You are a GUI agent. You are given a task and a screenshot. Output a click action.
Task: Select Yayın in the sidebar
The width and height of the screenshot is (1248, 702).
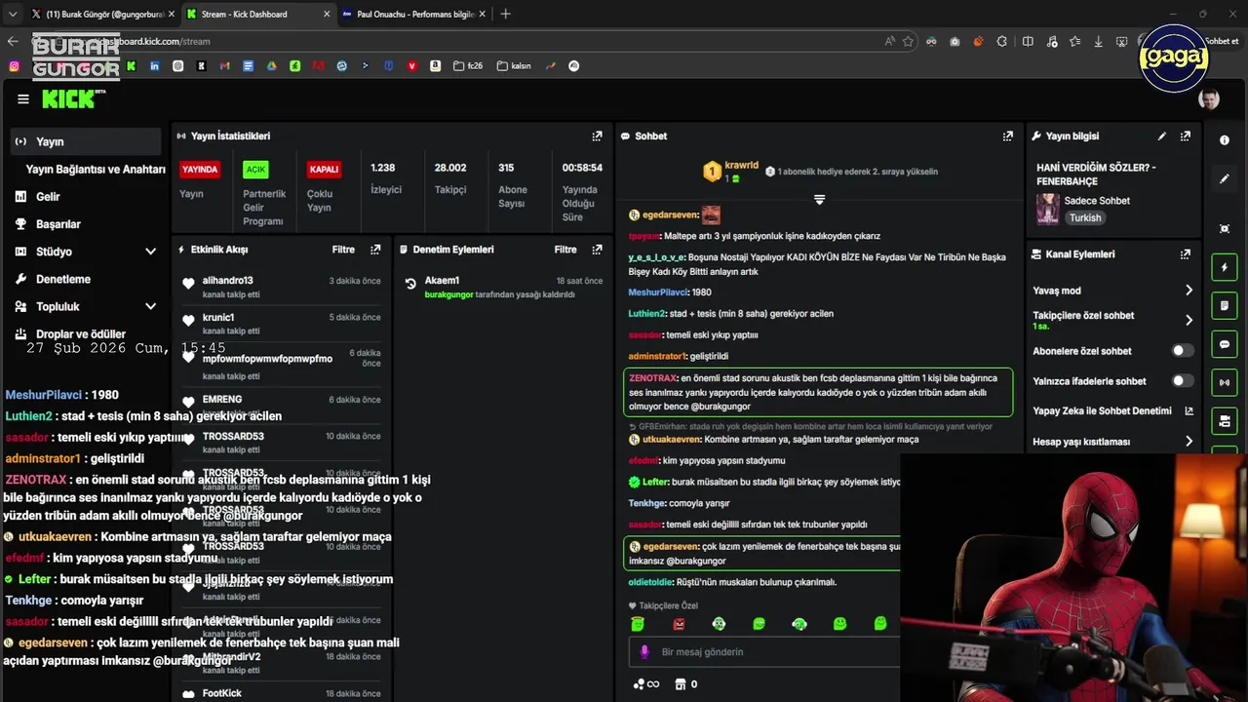(86, 141)
